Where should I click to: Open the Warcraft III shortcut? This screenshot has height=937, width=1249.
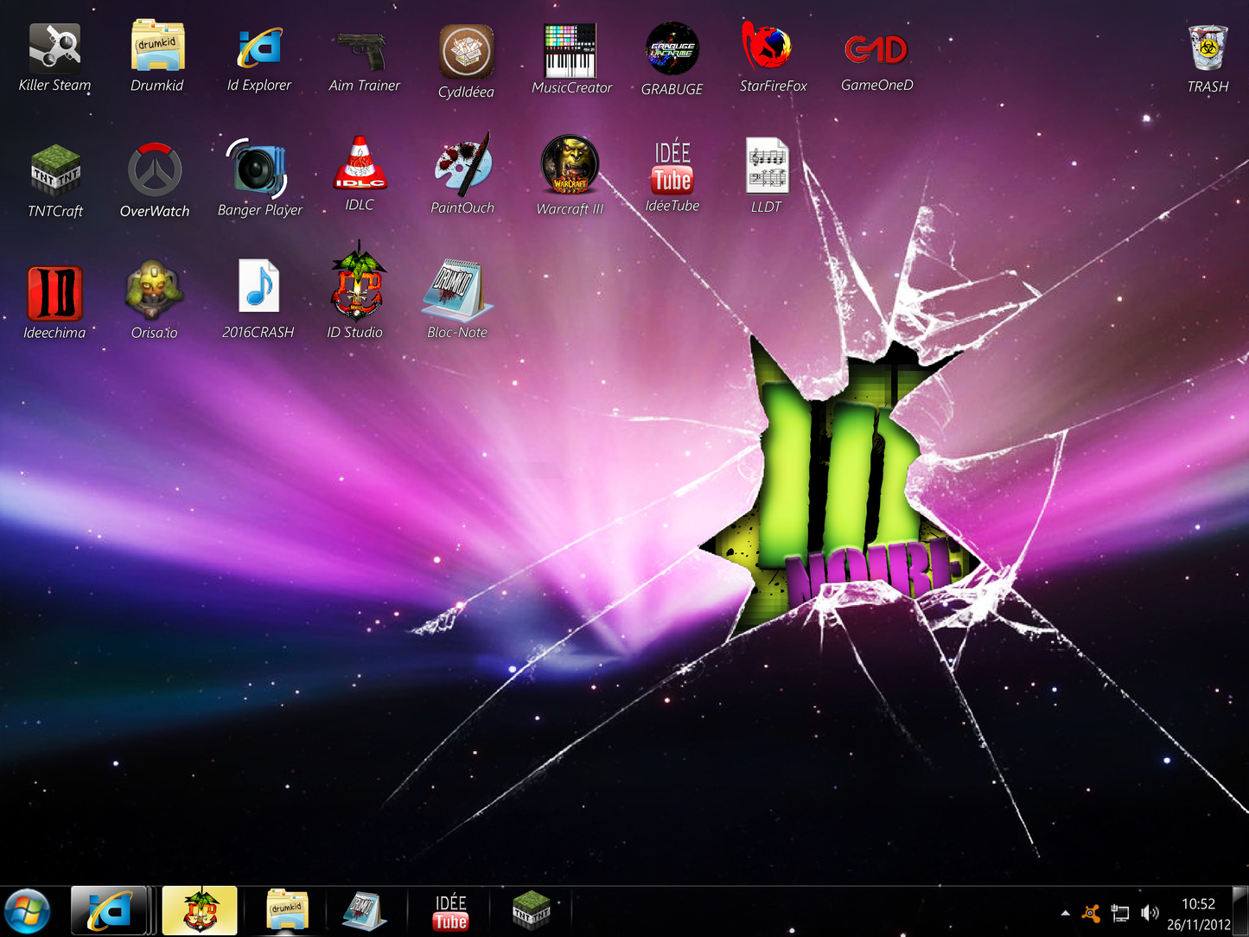570,165
